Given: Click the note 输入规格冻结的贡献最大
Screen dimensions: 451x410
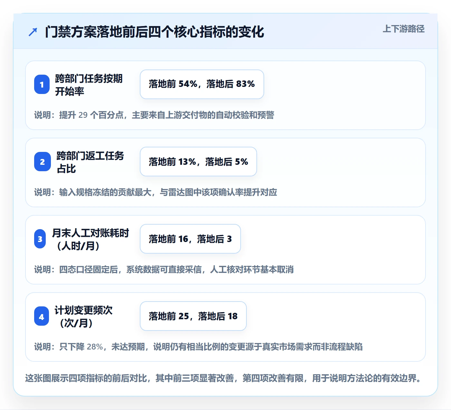Looking at the screenshot, I should tap(156, 192).
